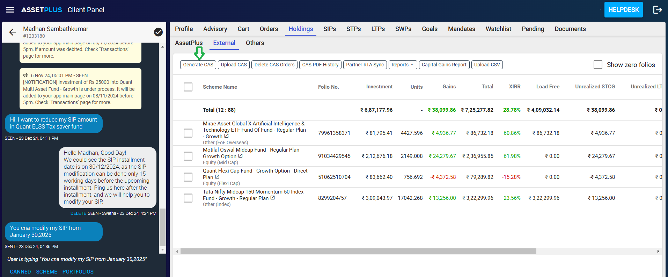This screenshot has width=668, height=277.
Task: Click DELETE link under Swetha's message
Action: (78, 213)
